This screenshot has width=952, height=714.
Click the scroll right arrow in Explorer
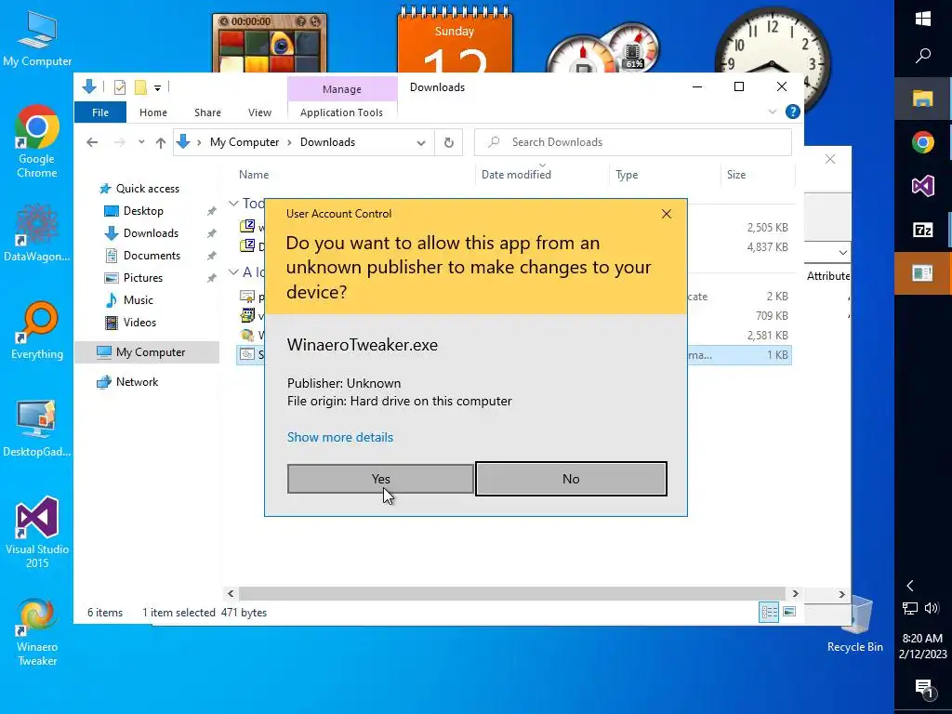tap(796, 594)
